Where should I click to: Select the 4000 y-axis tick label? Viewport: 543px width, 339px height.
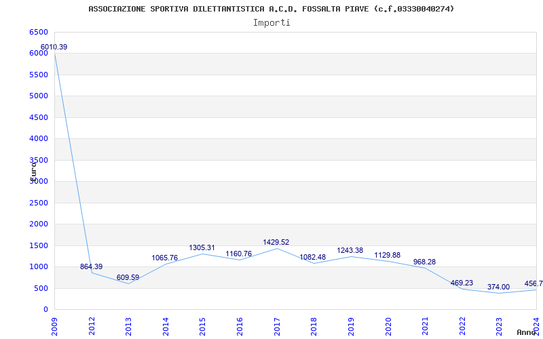coord(38,139)
